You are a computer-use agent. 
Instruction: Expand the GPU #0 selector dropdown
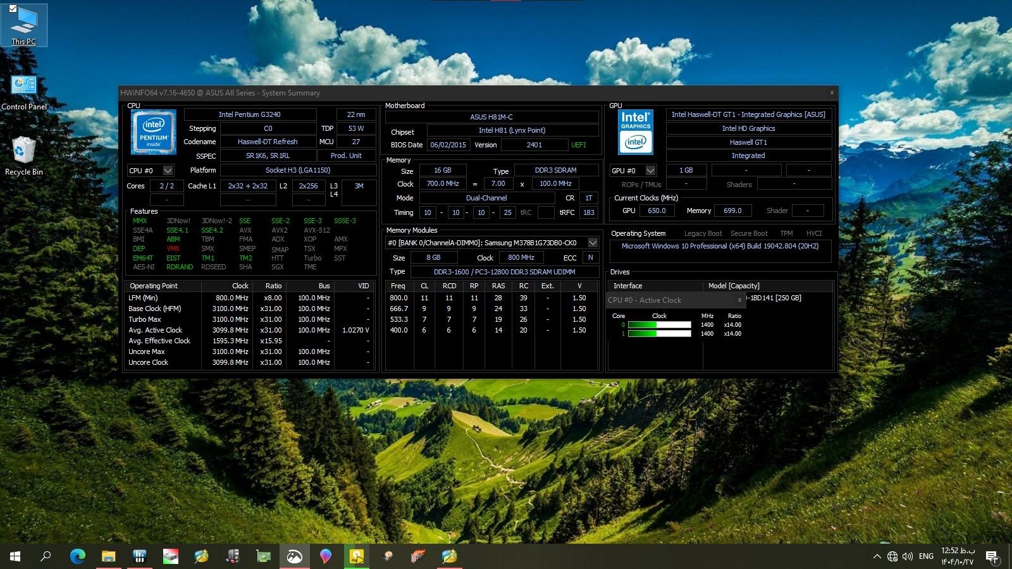pyautogui.click(x=650, y=171)
